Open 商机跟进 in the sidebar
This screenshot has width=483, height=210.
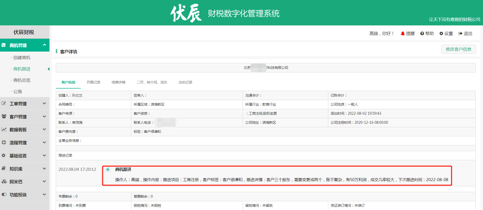[22, 69]
